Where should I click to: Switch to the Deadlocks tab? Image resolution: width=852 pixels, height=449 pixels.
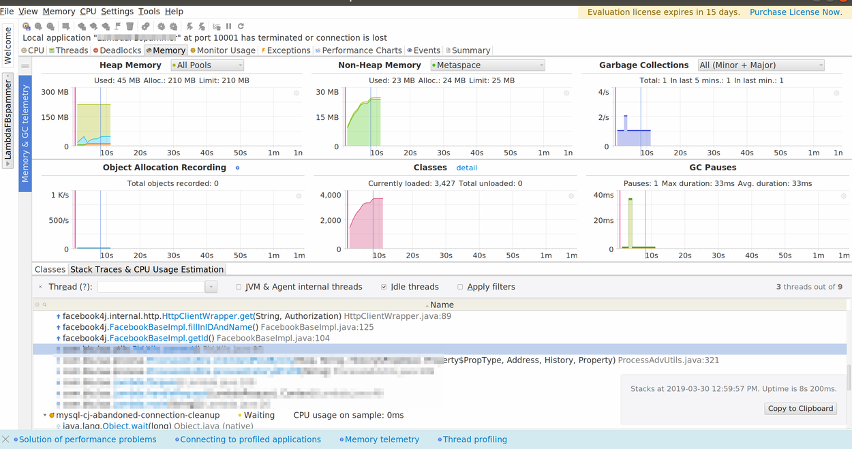117,50
